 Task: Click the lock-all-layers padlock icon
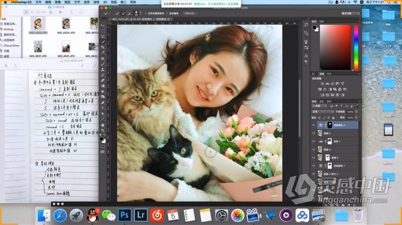click(x=334, y=118)
